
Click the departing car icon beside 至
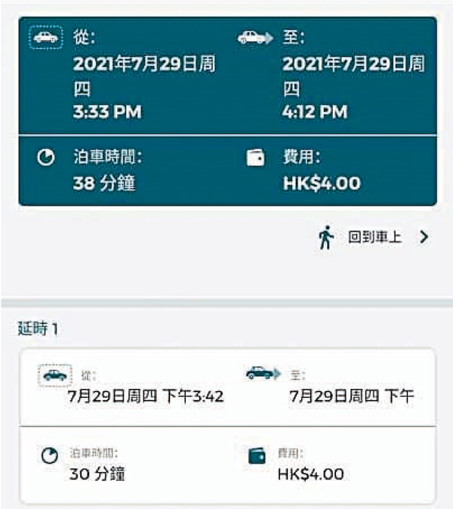255,37
